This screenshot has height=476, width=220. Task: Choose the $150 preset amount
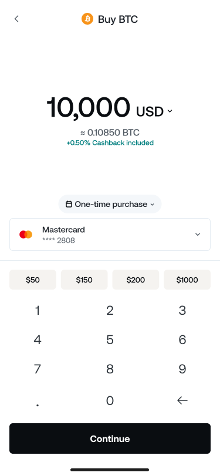coord(84,280)
